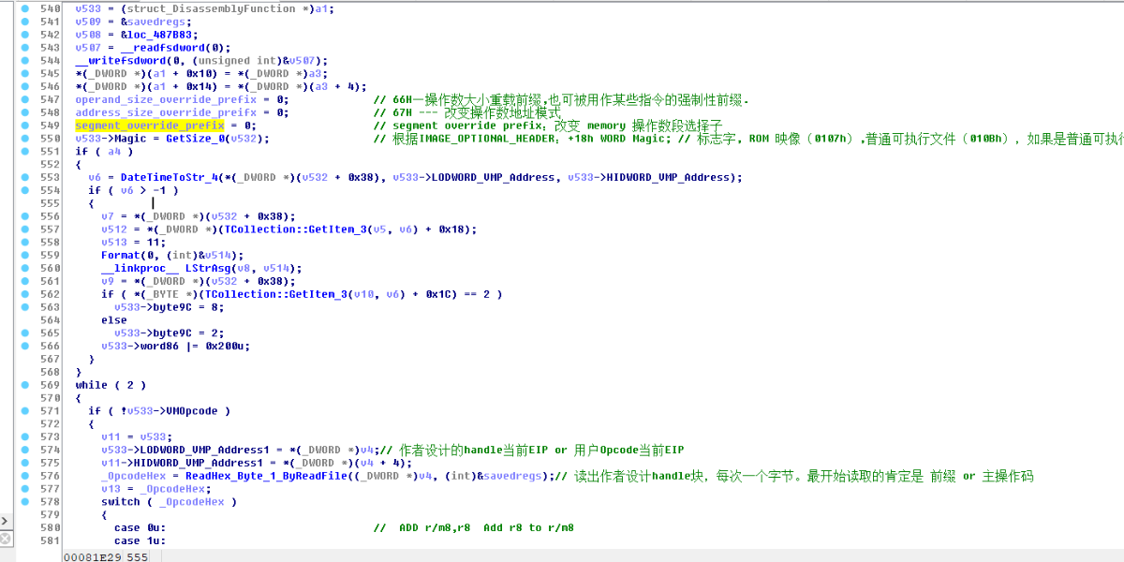Click 'if ( !v533->VMOpcode )' condition
The width and height of the screenshot is (1124, 562).
coord(159,410)
